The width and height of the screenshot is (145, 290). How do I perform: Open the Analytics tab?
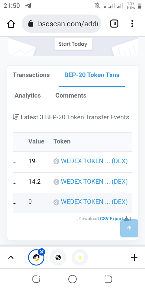[x=27, y=95]
